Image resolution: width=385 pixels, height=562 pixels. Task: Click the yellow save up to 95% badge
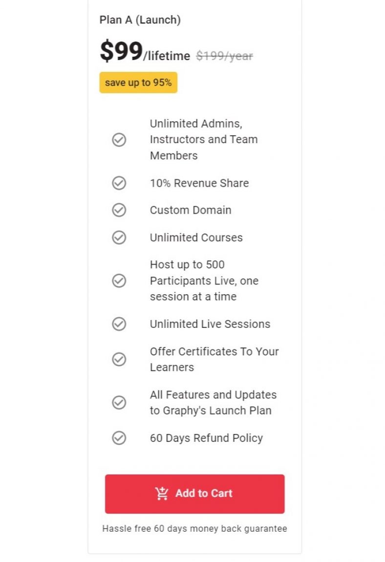[x=138, y=83]
